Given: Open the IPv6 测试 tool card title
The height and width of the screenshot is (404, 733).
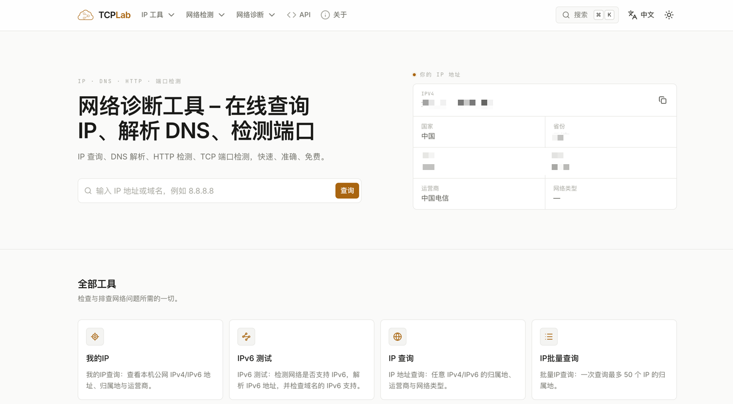Looking at the screenshot, I should click(x=255, y=359).
